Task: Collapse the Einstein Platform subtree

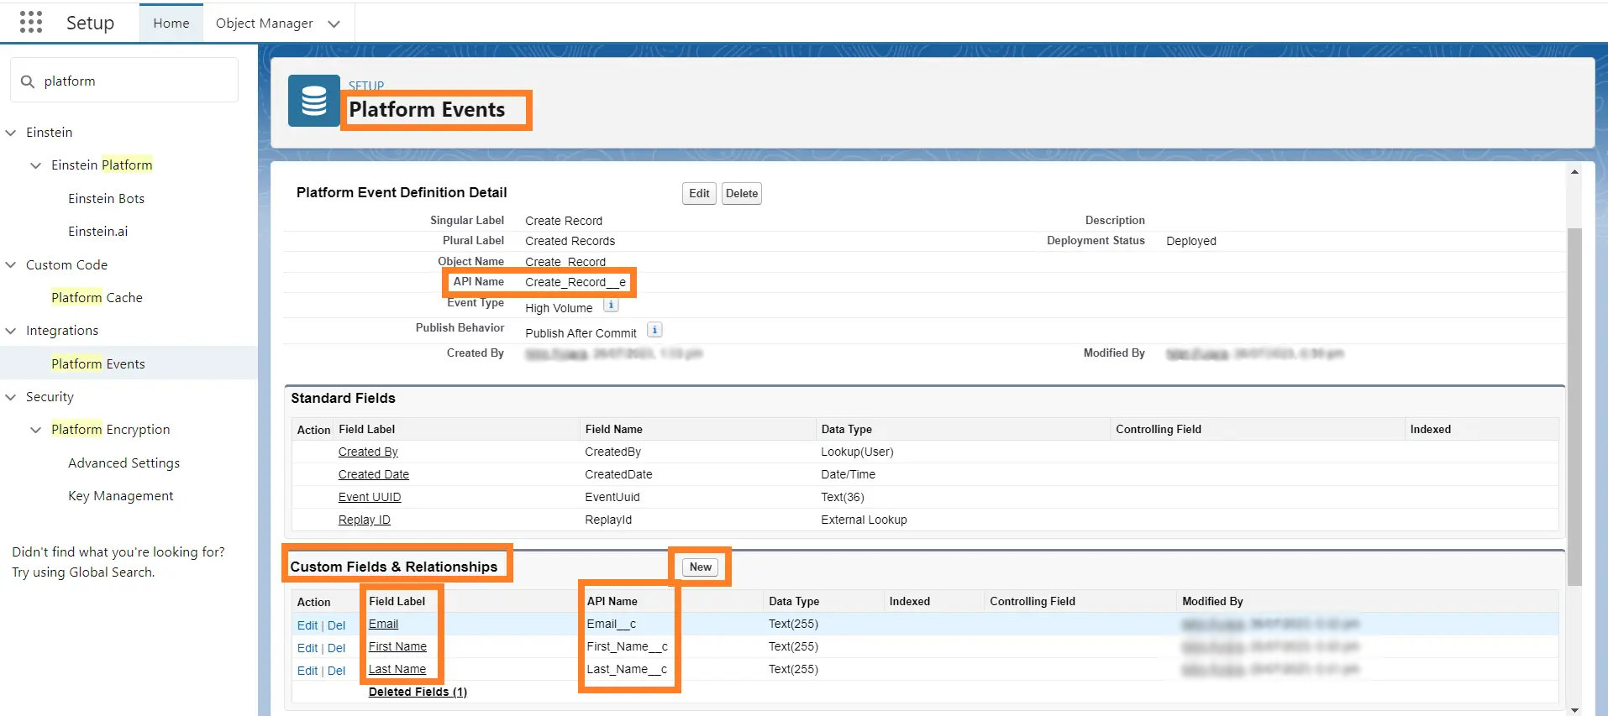Action: 35,165
